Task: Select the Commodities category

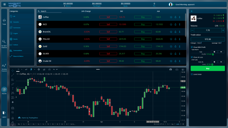Action: pos(22,50)
